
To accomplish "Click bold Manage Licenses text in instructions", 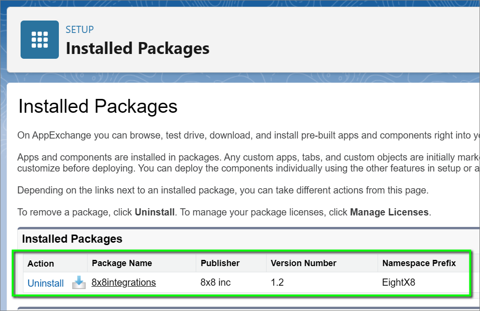I will 389,212.
